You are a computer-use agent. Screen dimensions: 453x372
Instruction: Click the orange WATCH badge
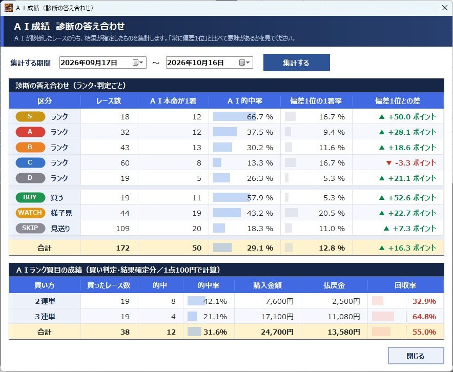point(30,213)
